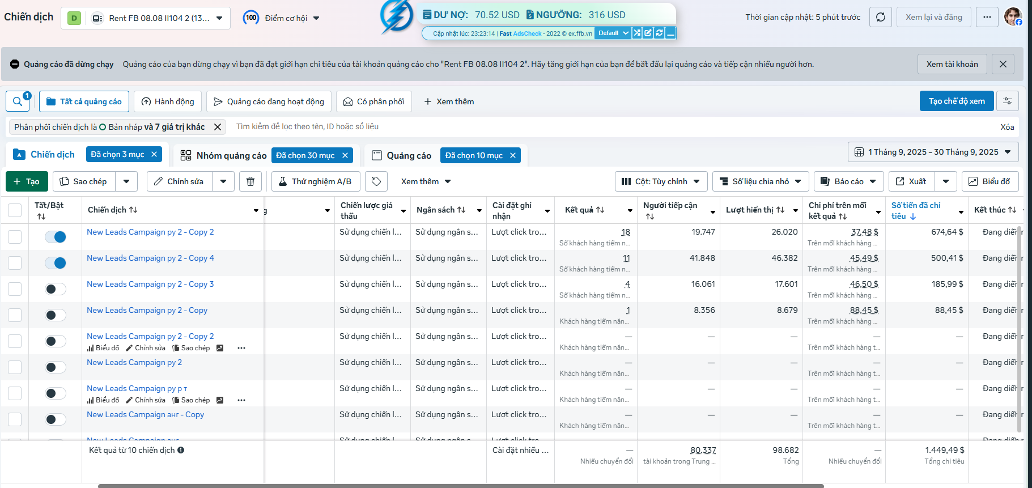Click the 'Xem tài khoản' button

pos(952,64)
